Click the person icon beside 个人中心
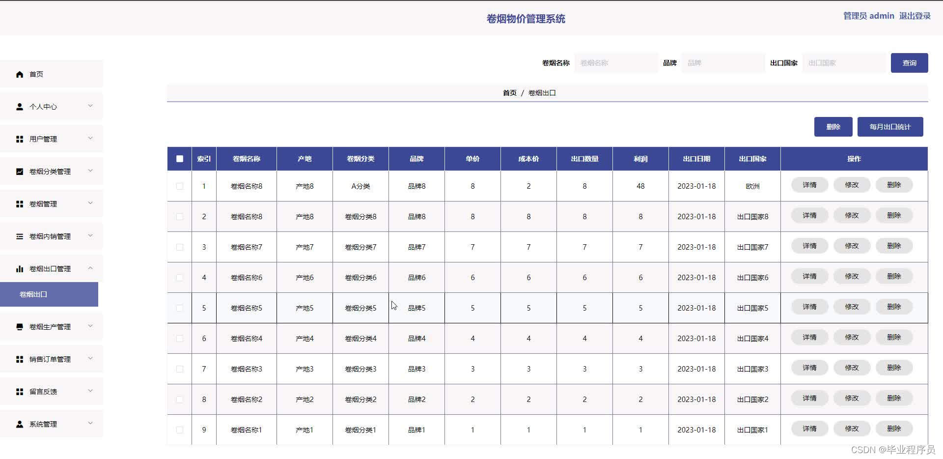 click(x=20, y=107)
